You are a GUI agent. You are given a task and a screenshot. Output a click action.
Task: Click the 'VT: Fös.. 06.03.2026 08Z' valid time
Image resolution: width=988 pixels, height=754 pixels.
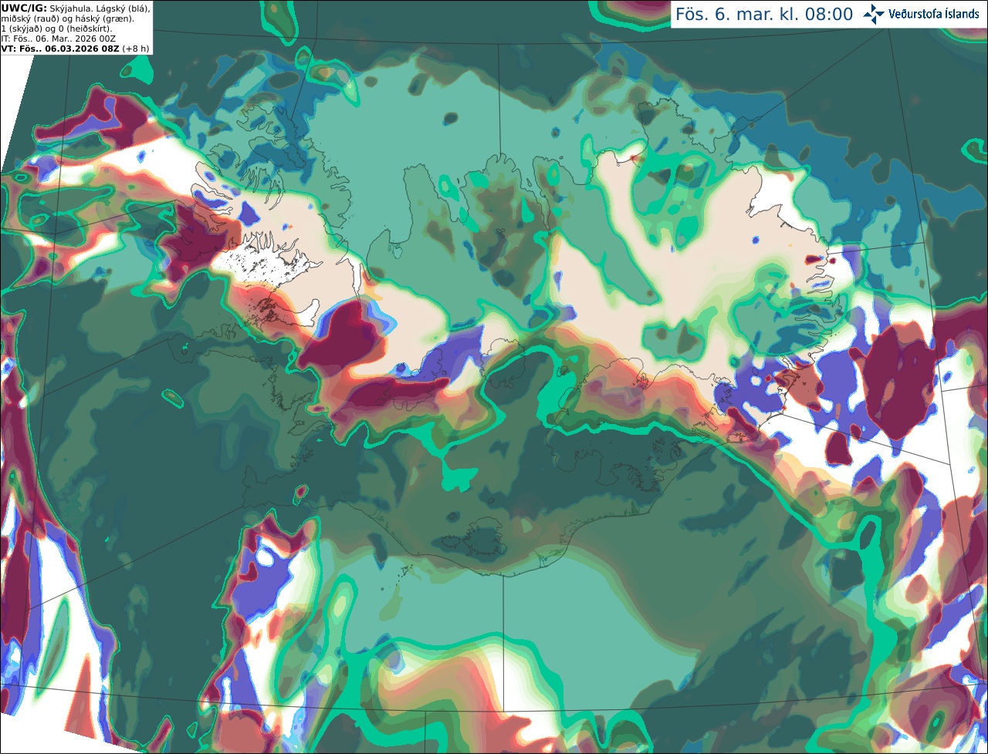coord(59,49)
